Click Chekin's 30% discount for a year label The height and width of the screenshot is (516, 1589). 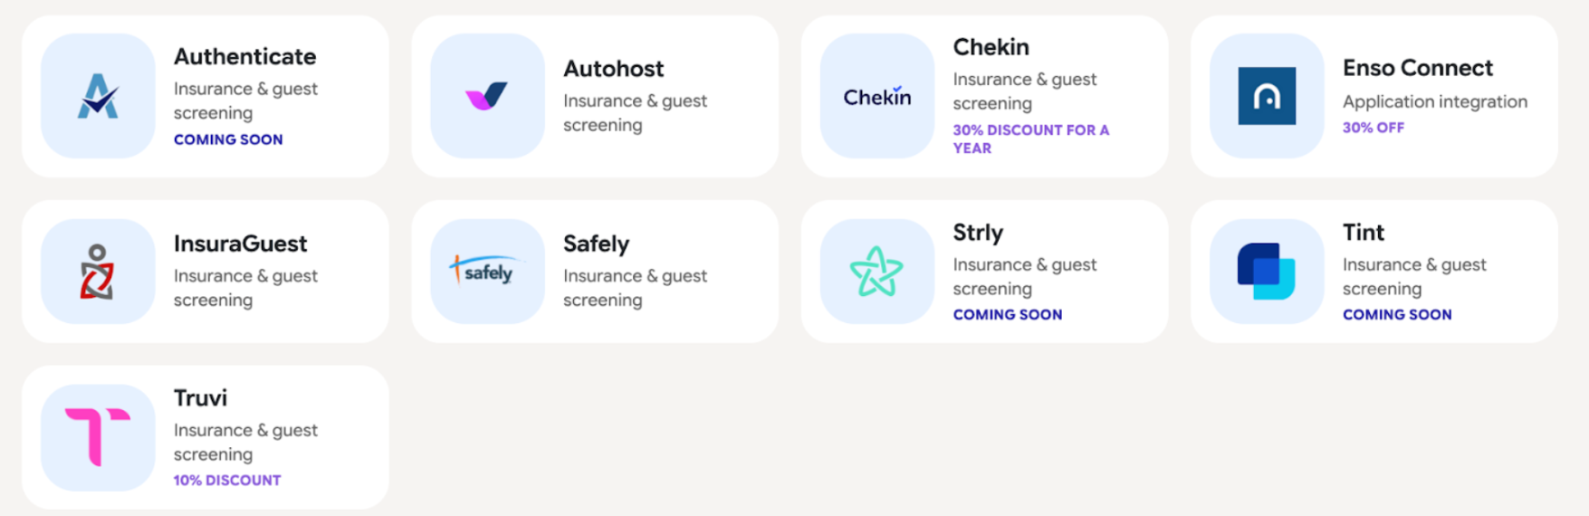pyautogui.click(x=1030, y=139)
